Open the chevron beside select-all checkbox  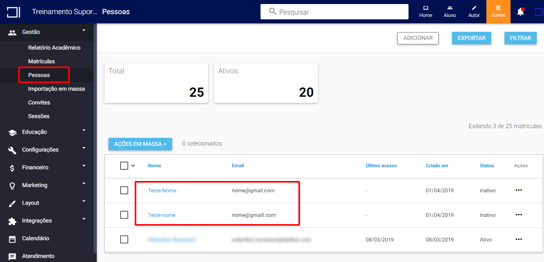[133, 166]
